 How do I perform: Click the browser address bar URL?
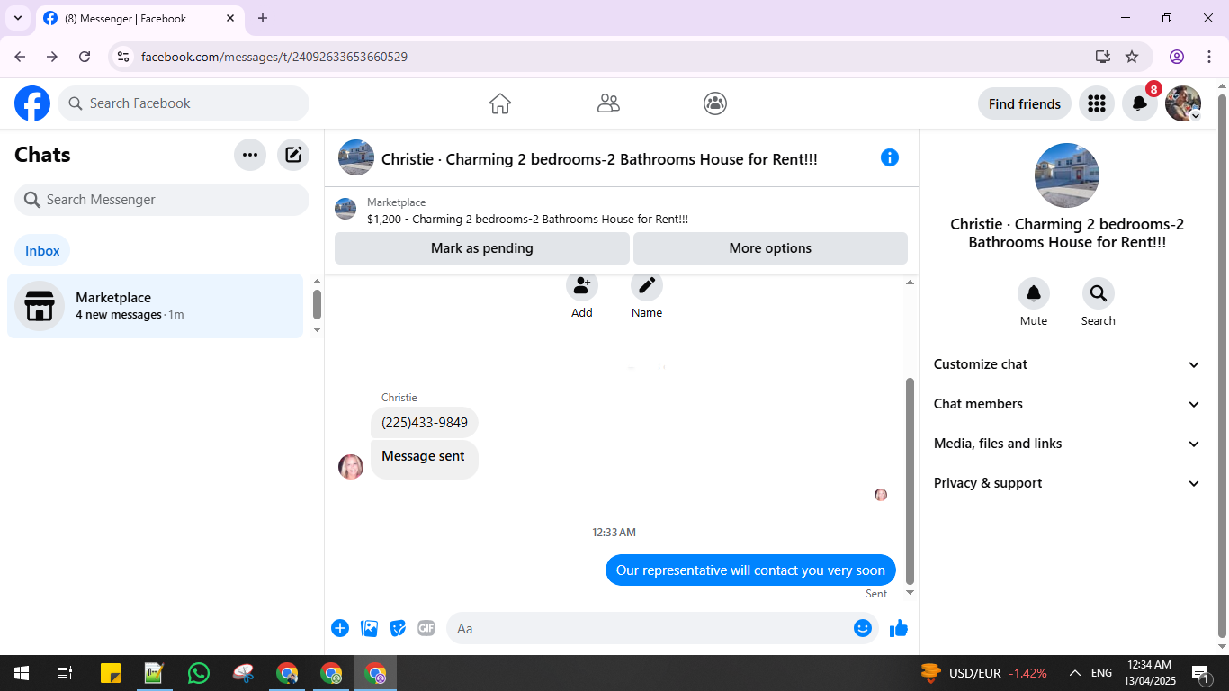click(274, 57)
